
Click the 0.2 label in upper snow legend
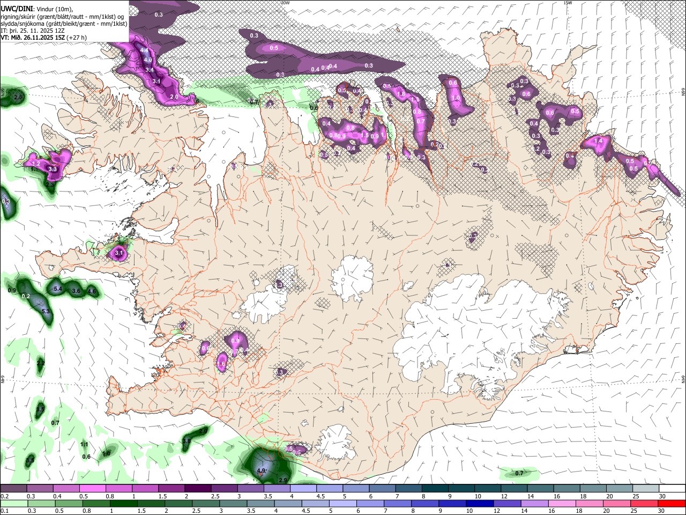5,496
